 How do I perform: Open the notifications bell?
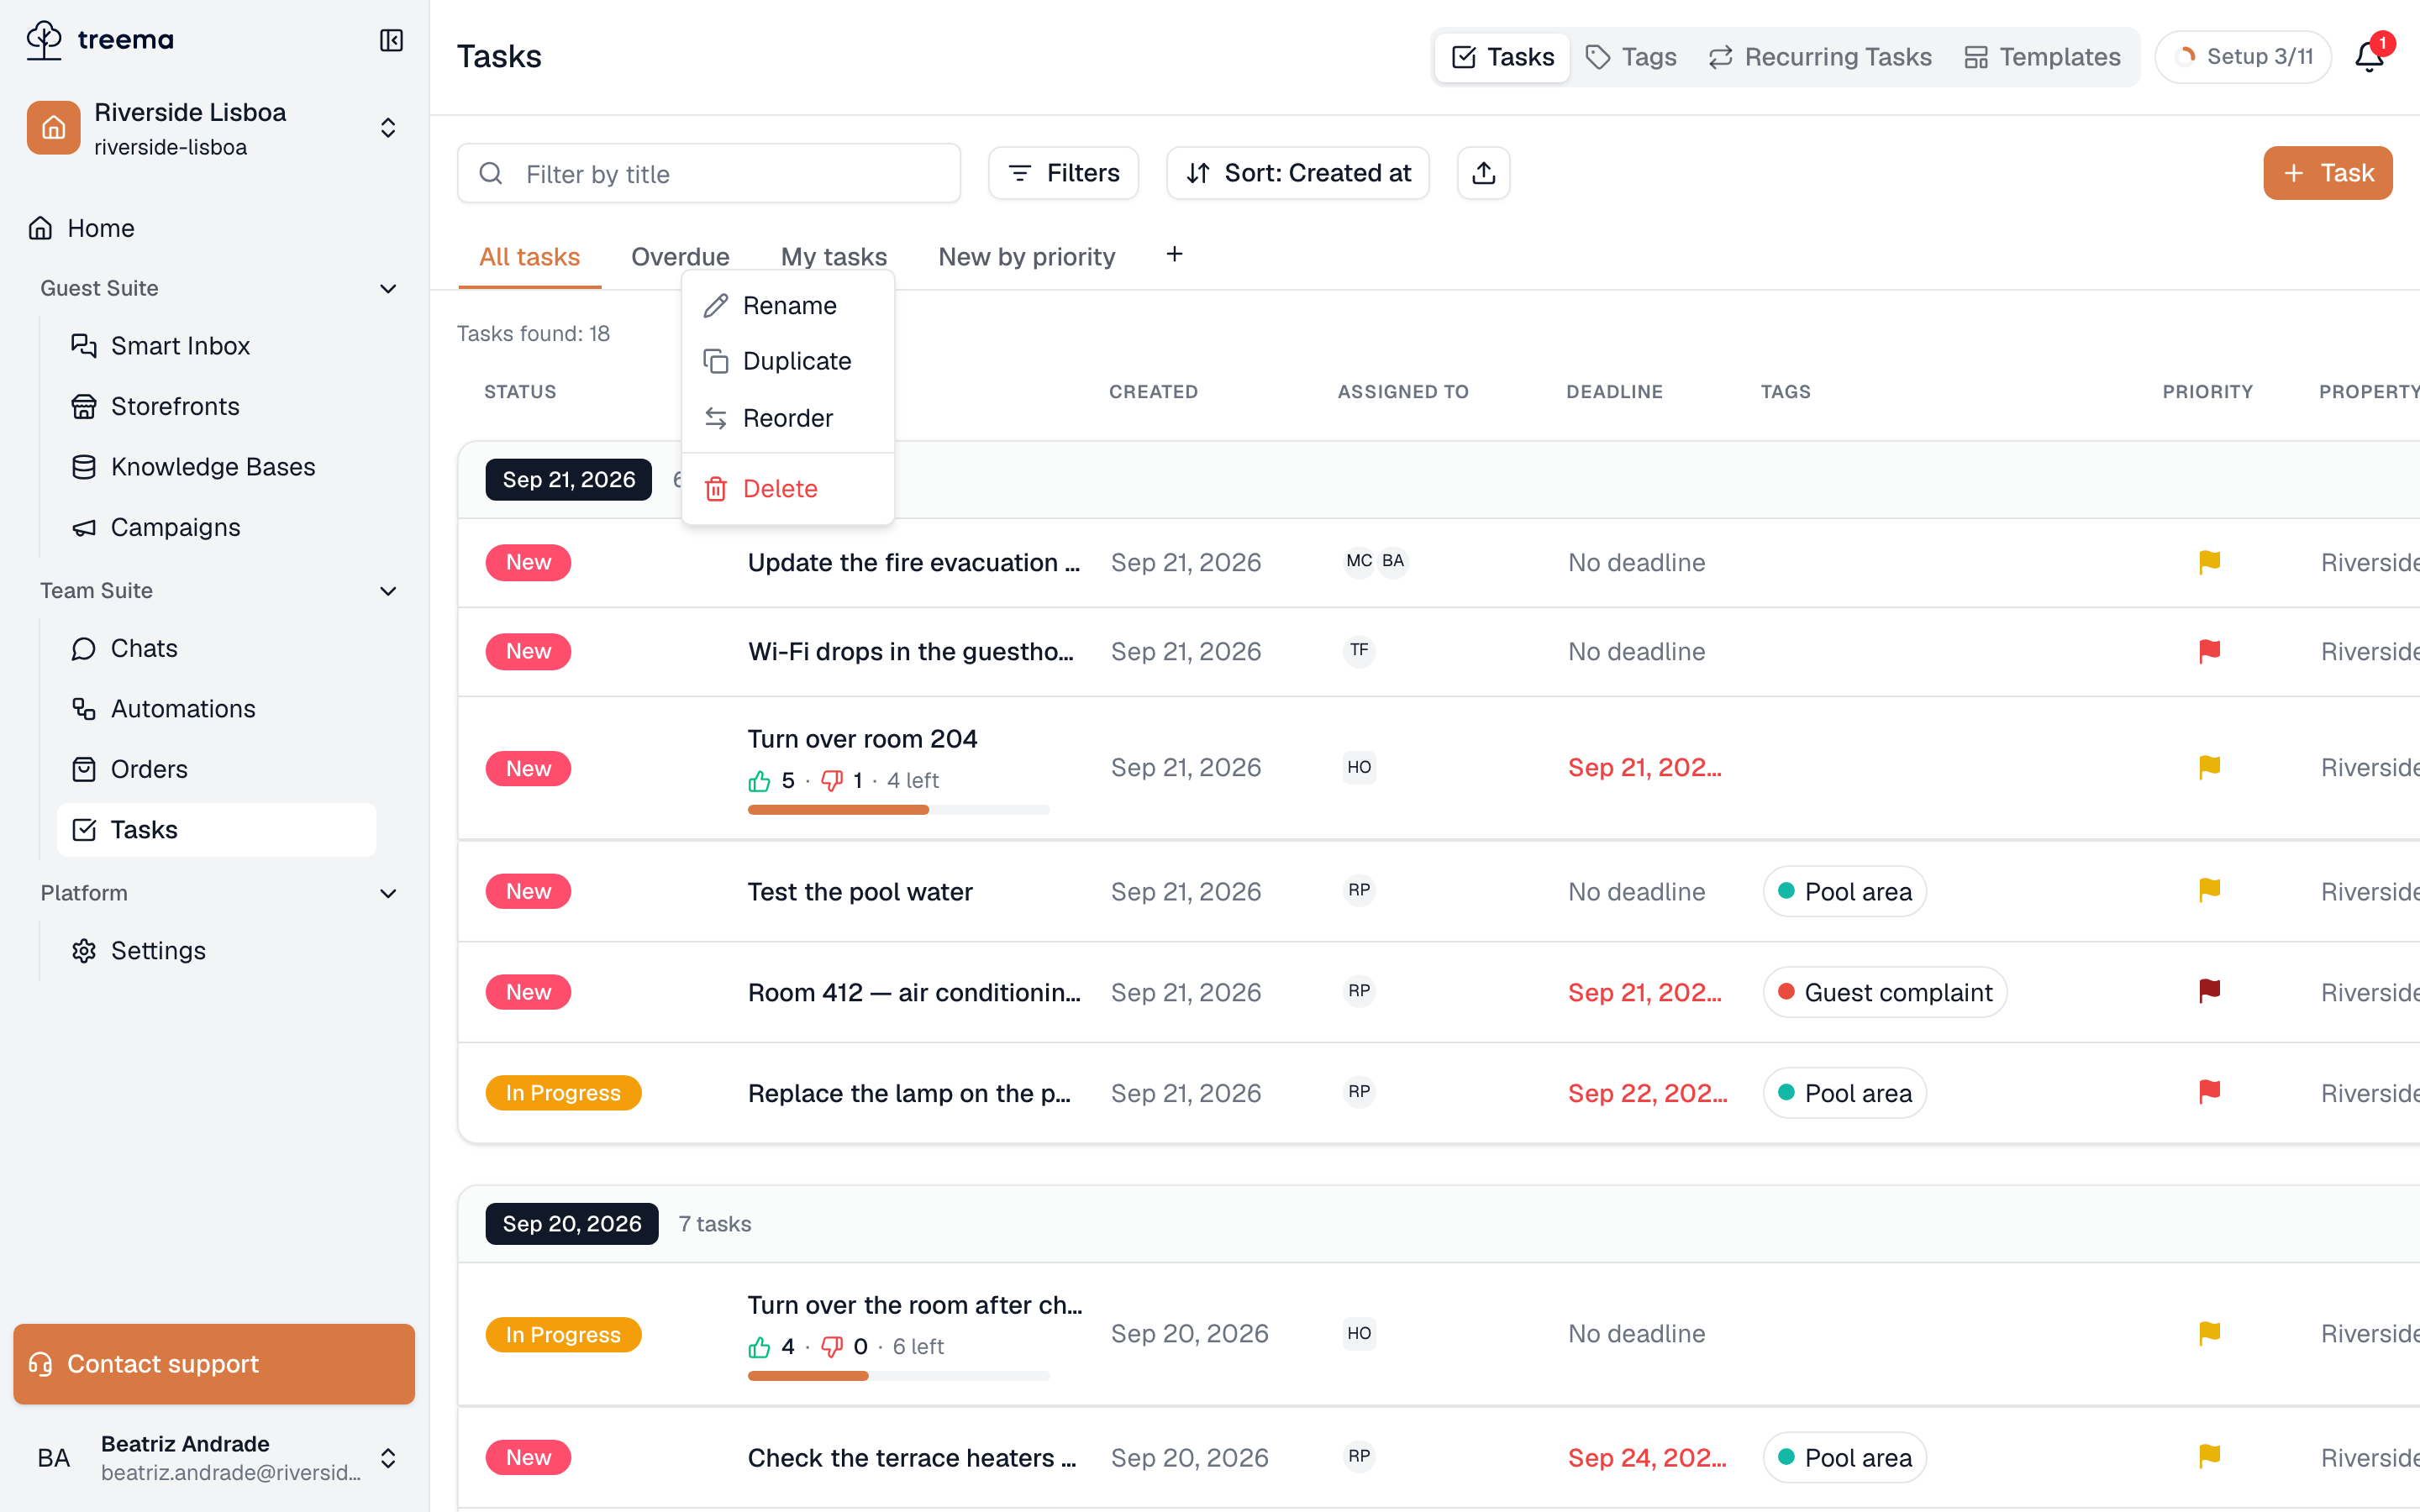tap(2369, 57)
